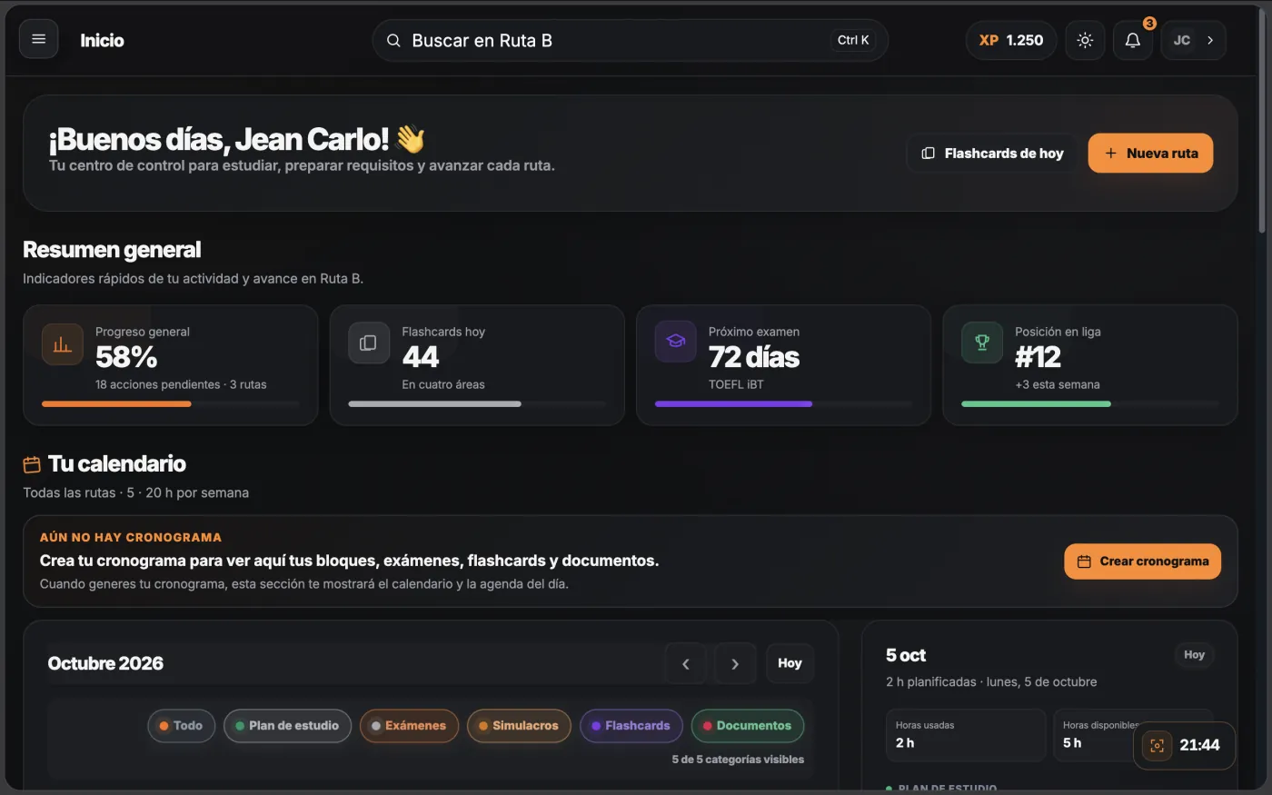Click the bar chart icon in Progreso general

63,343
